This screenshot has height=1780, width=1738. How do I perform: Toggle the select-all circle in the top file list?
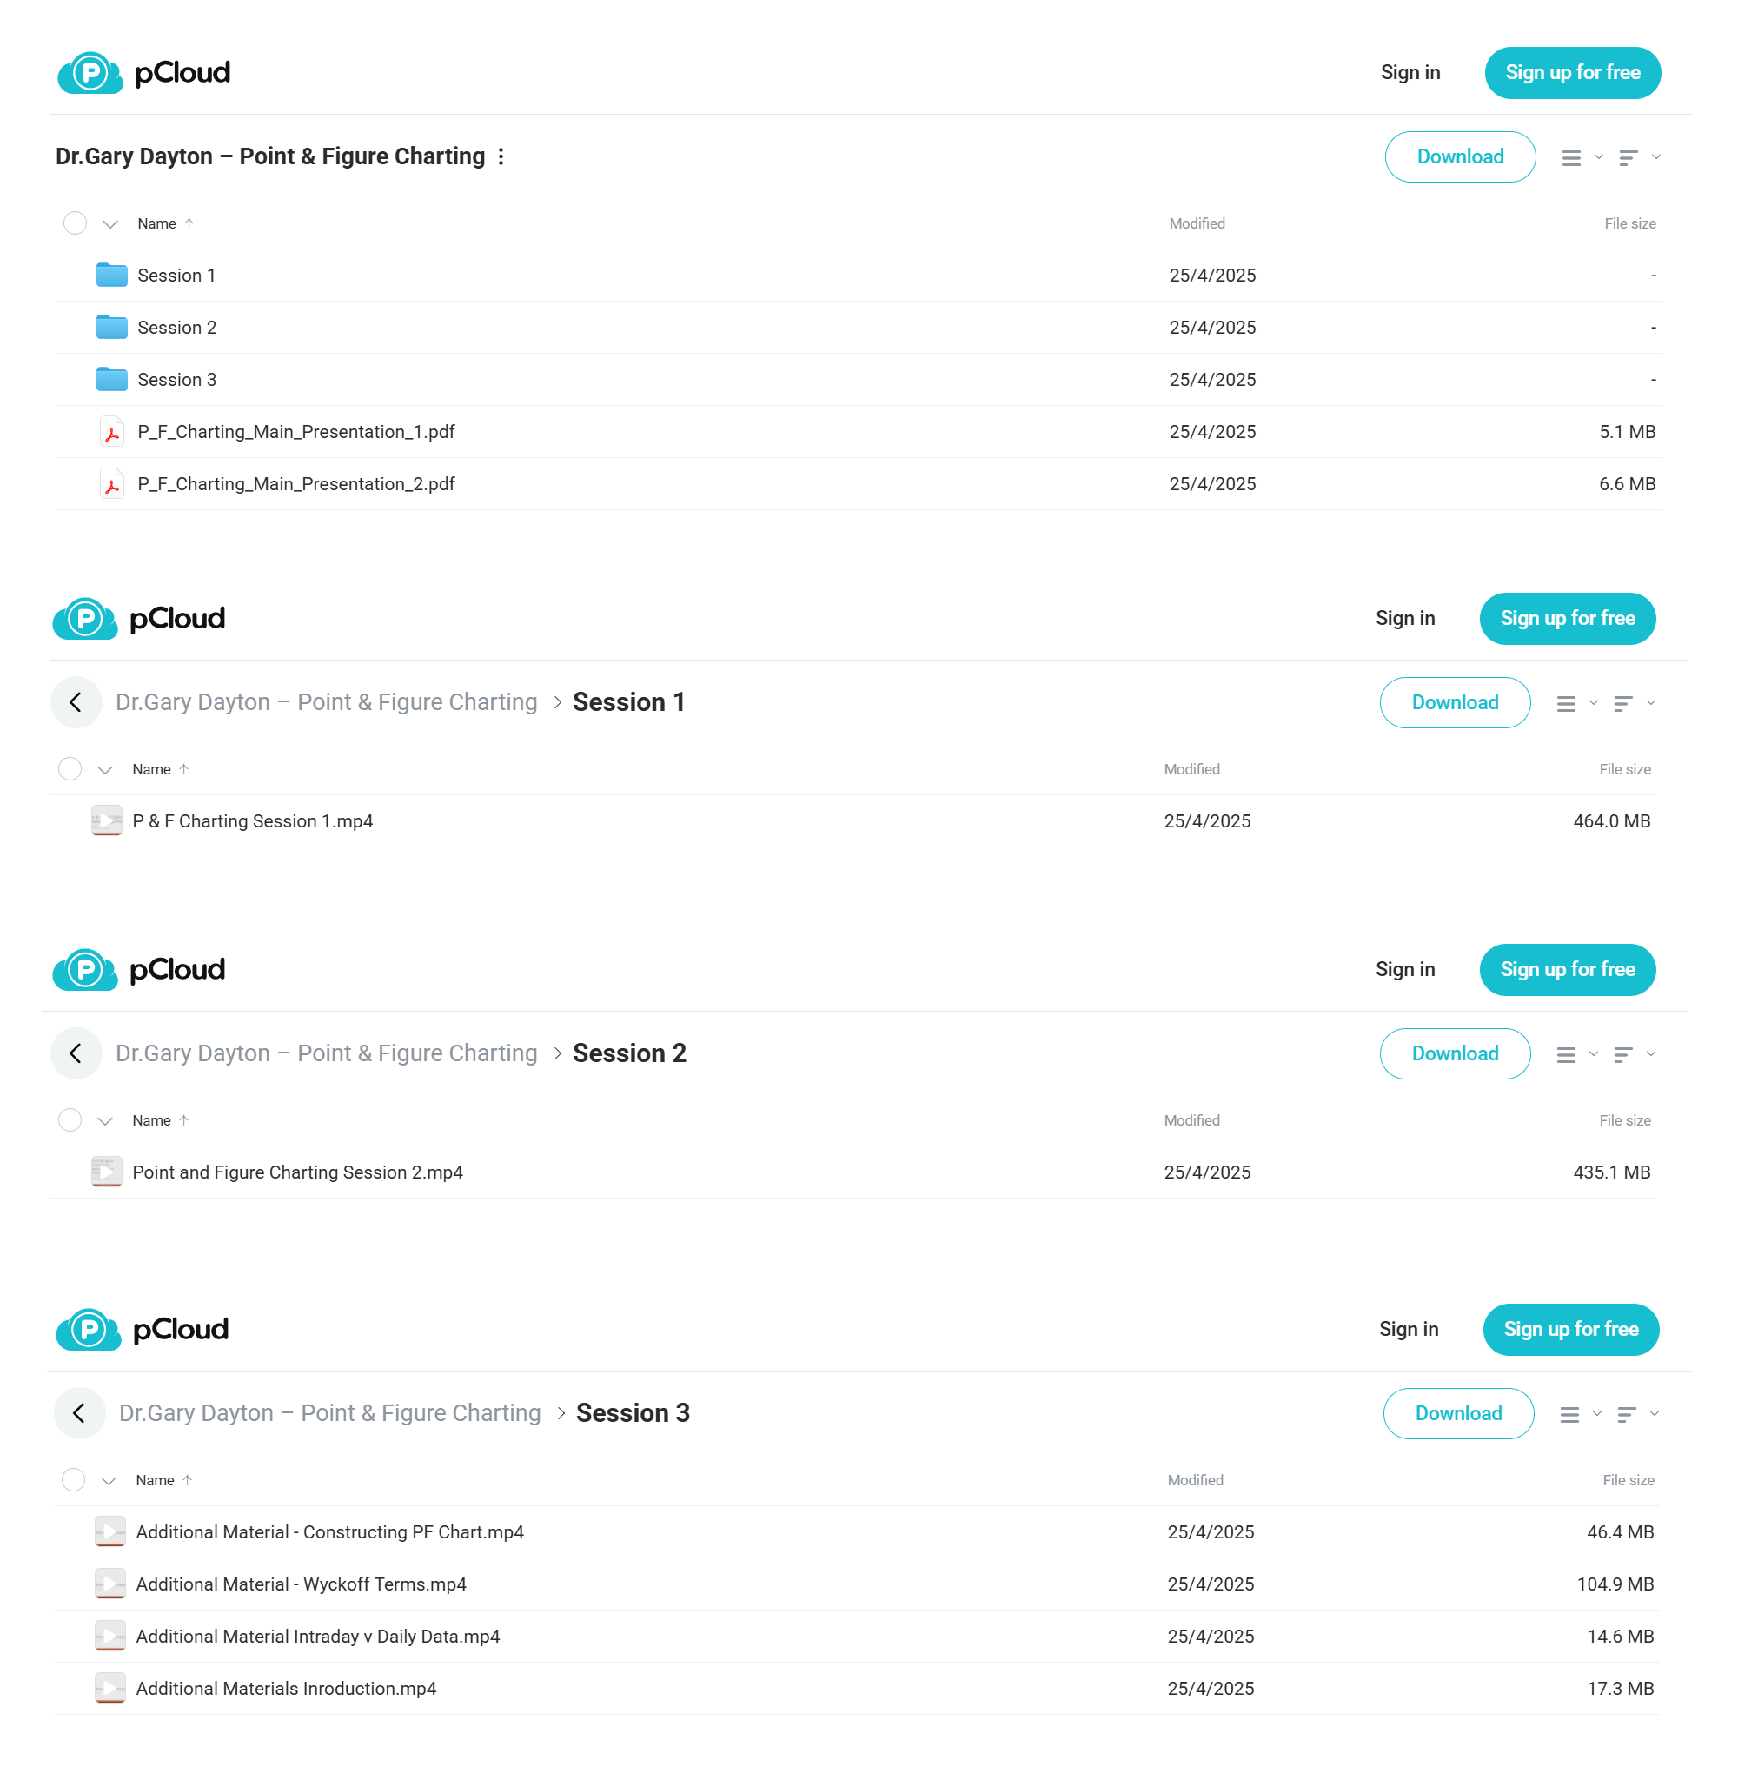[75, 223]
